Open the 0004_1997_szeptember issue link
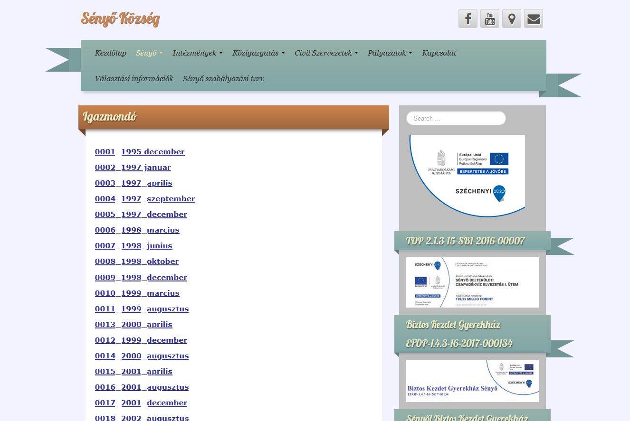 point(145,199)
